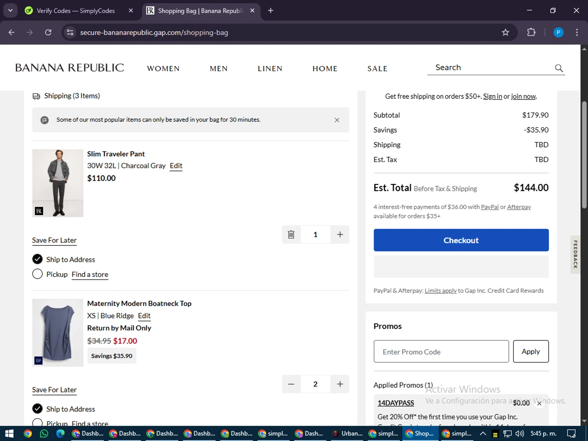
Task: Open browser extensions puzzle icon
Action: click(531, 33)
